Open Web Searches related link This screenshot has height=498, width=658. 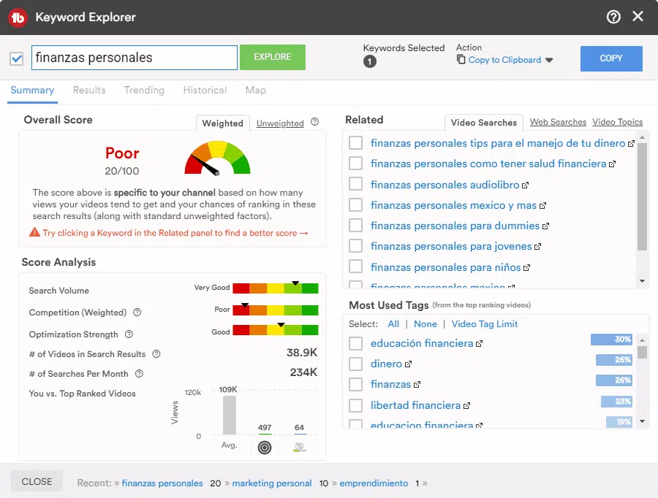tap(558, 122)
